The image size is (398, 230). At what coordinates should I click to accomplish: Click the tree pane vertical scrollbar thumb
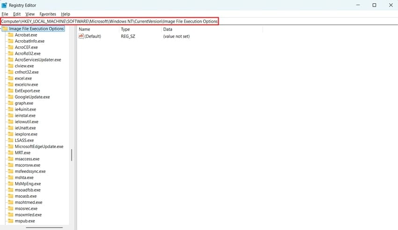pos(72,155)
